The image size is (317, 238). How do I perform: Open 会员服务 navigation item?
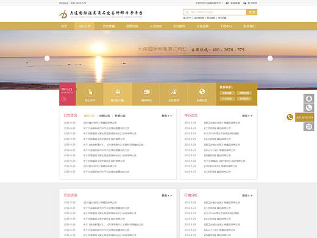point(179,26)
